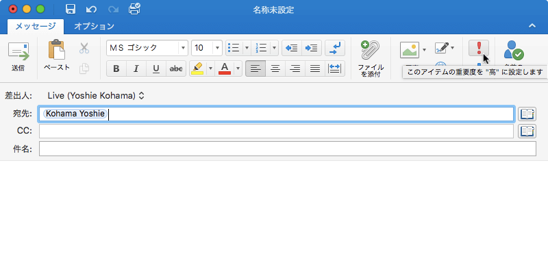This screenshot has height=274, width=548.
Task: Open the font size 10 dropdown
Action: [217, 48]
